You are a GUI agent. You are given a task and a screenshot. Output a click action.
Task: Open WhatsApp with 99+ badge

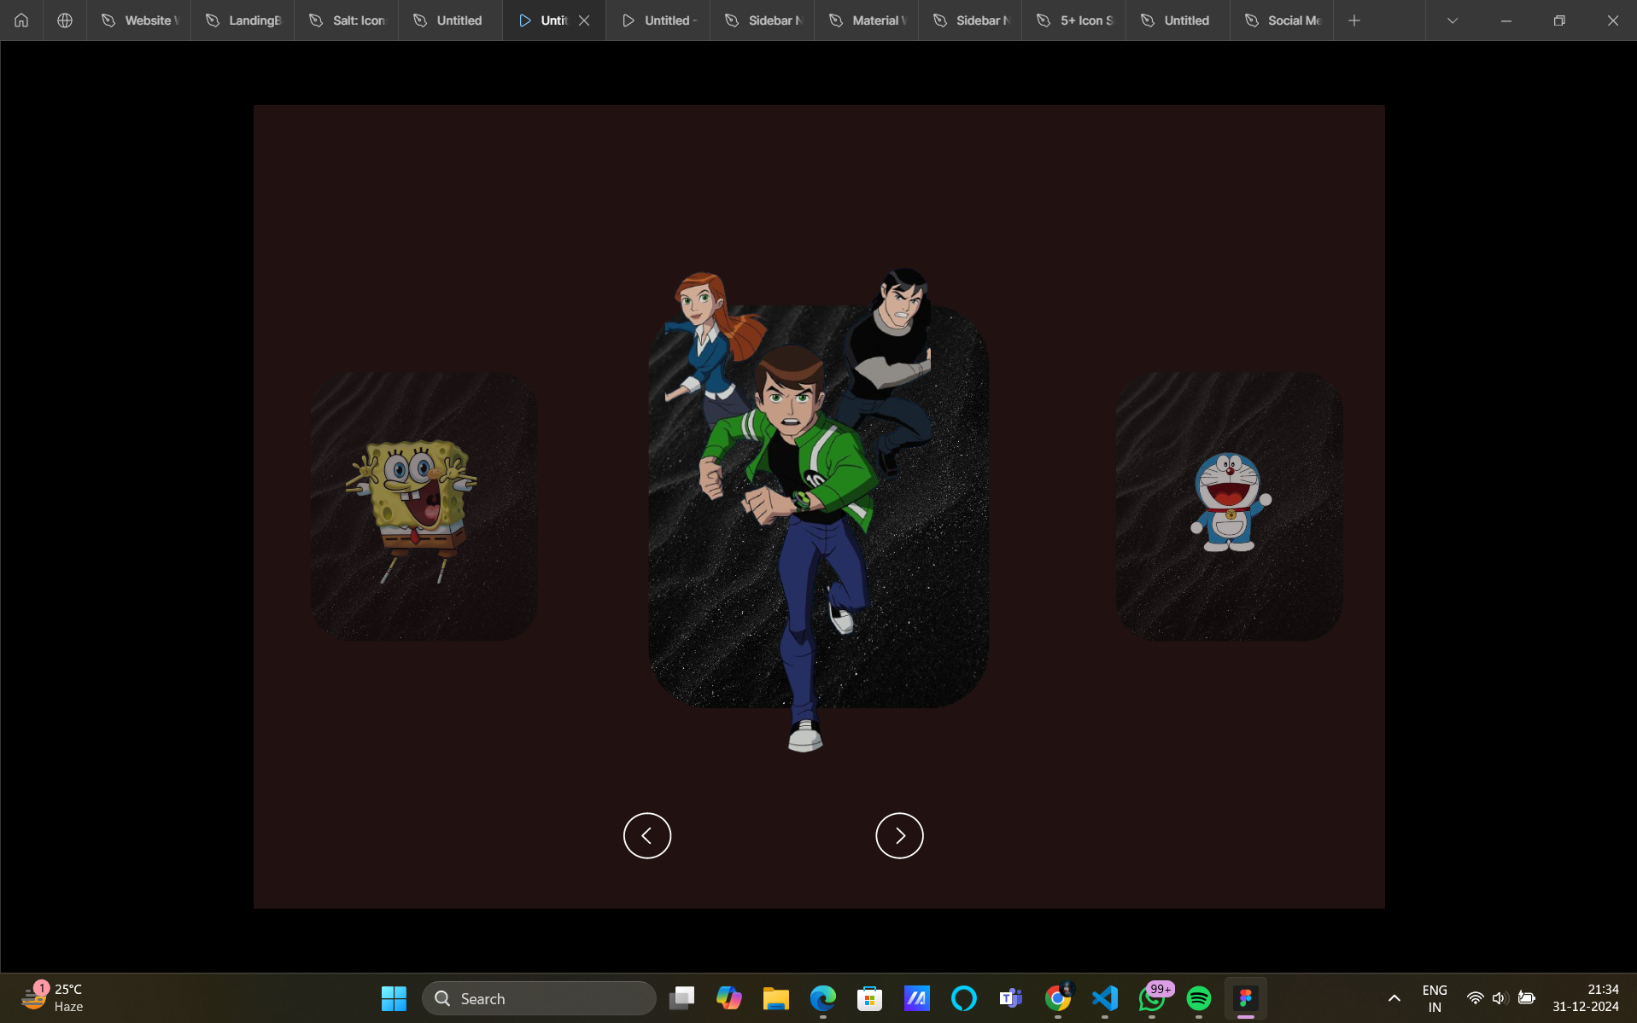pyautogui.click(x=1152, y=998)
